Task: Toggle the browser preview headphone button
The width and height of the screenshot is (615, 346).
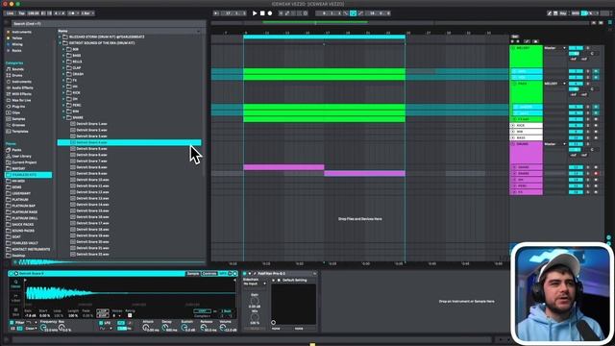Action: pos(15,262)
